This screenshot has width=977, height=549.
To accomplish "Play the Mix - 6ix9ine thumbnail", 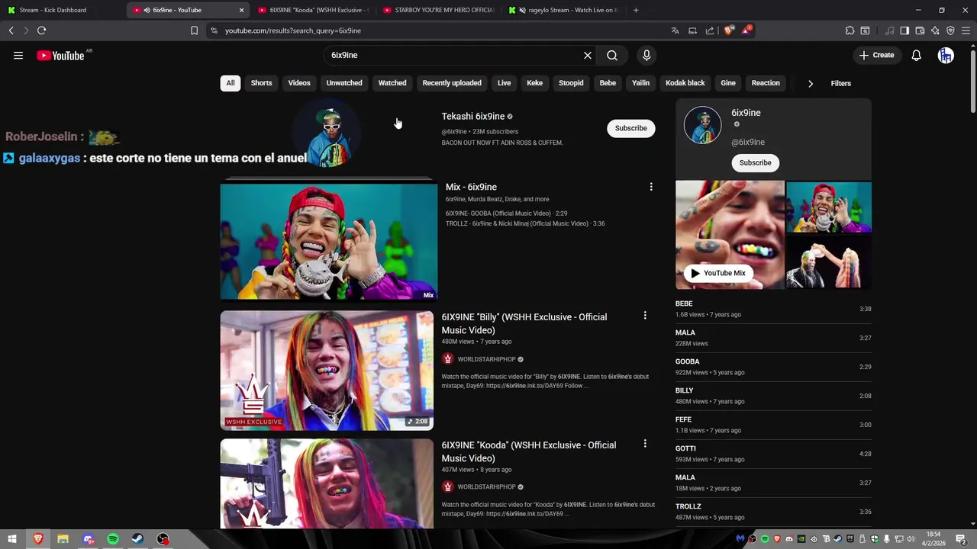I will pyautogui.click(x=329, y=241).
